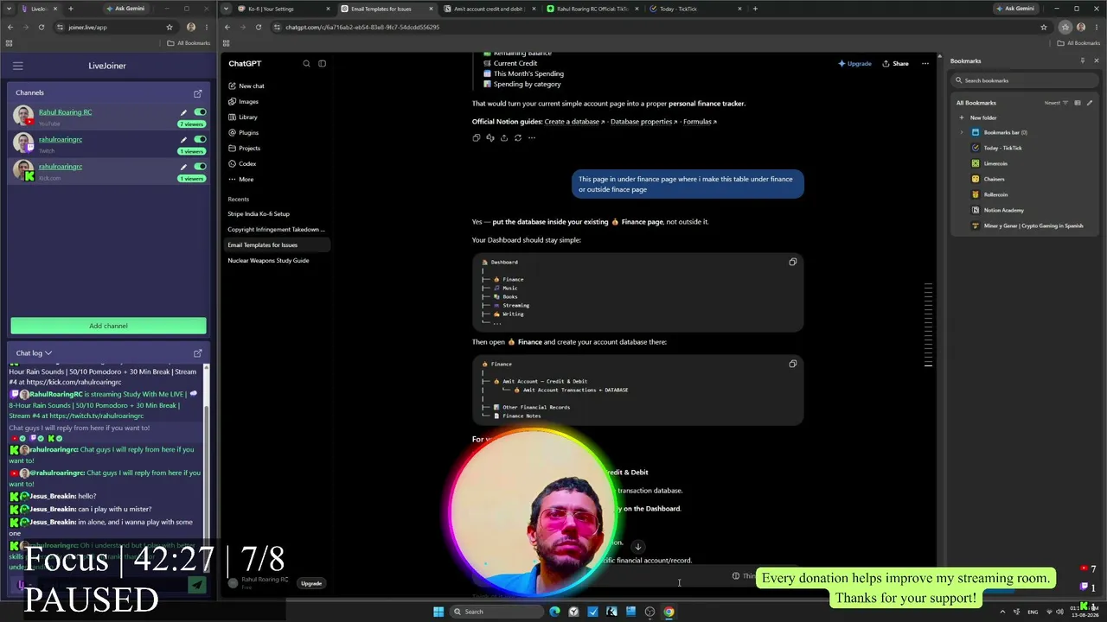Share this ChatGPT conversation
This screenshot has height=622, width=1107.
coord(896,64)
